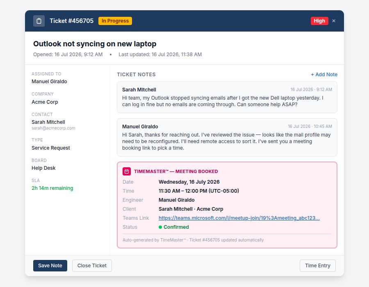Image resolution: width=369 pixels, height=287 pixels.
Task: Click 'Last updated: 16 Jul 2026, 11:38 AM'
Action: [x=160, y=55]
